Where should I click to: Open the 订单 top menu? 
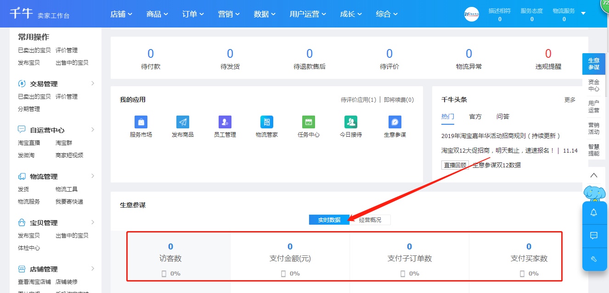click(193, 14)
